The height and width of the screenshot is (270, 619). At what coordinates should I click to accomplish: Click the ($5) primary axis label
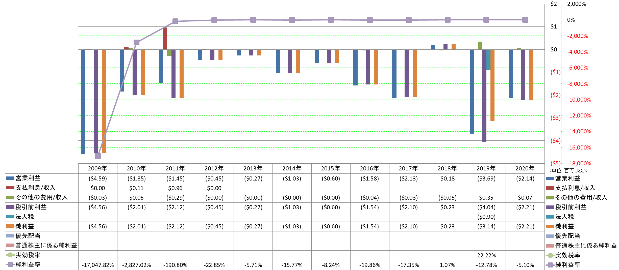[x=555, y=163]
